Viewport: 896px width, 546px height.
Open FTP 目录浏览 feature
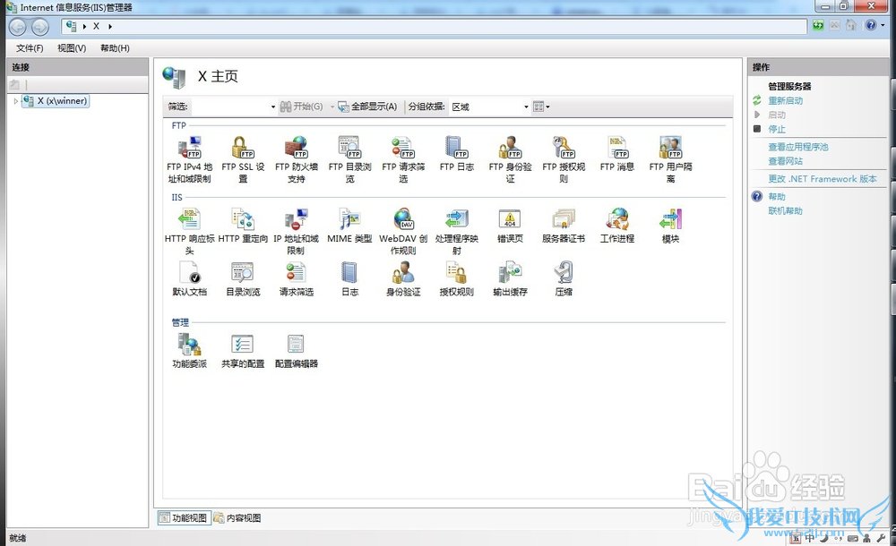coord(349,159)
